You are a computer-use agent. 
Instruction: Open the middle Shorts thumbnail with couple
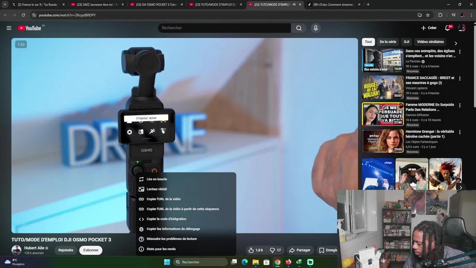(412, 174)
